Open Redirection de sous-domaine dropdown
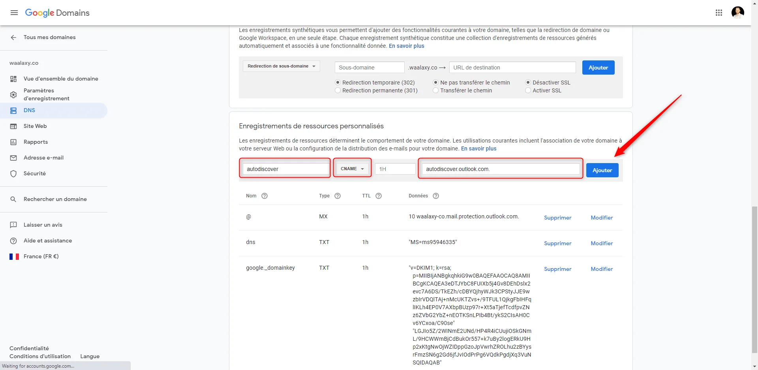The image size is (758, 370). tap(281, 66)
